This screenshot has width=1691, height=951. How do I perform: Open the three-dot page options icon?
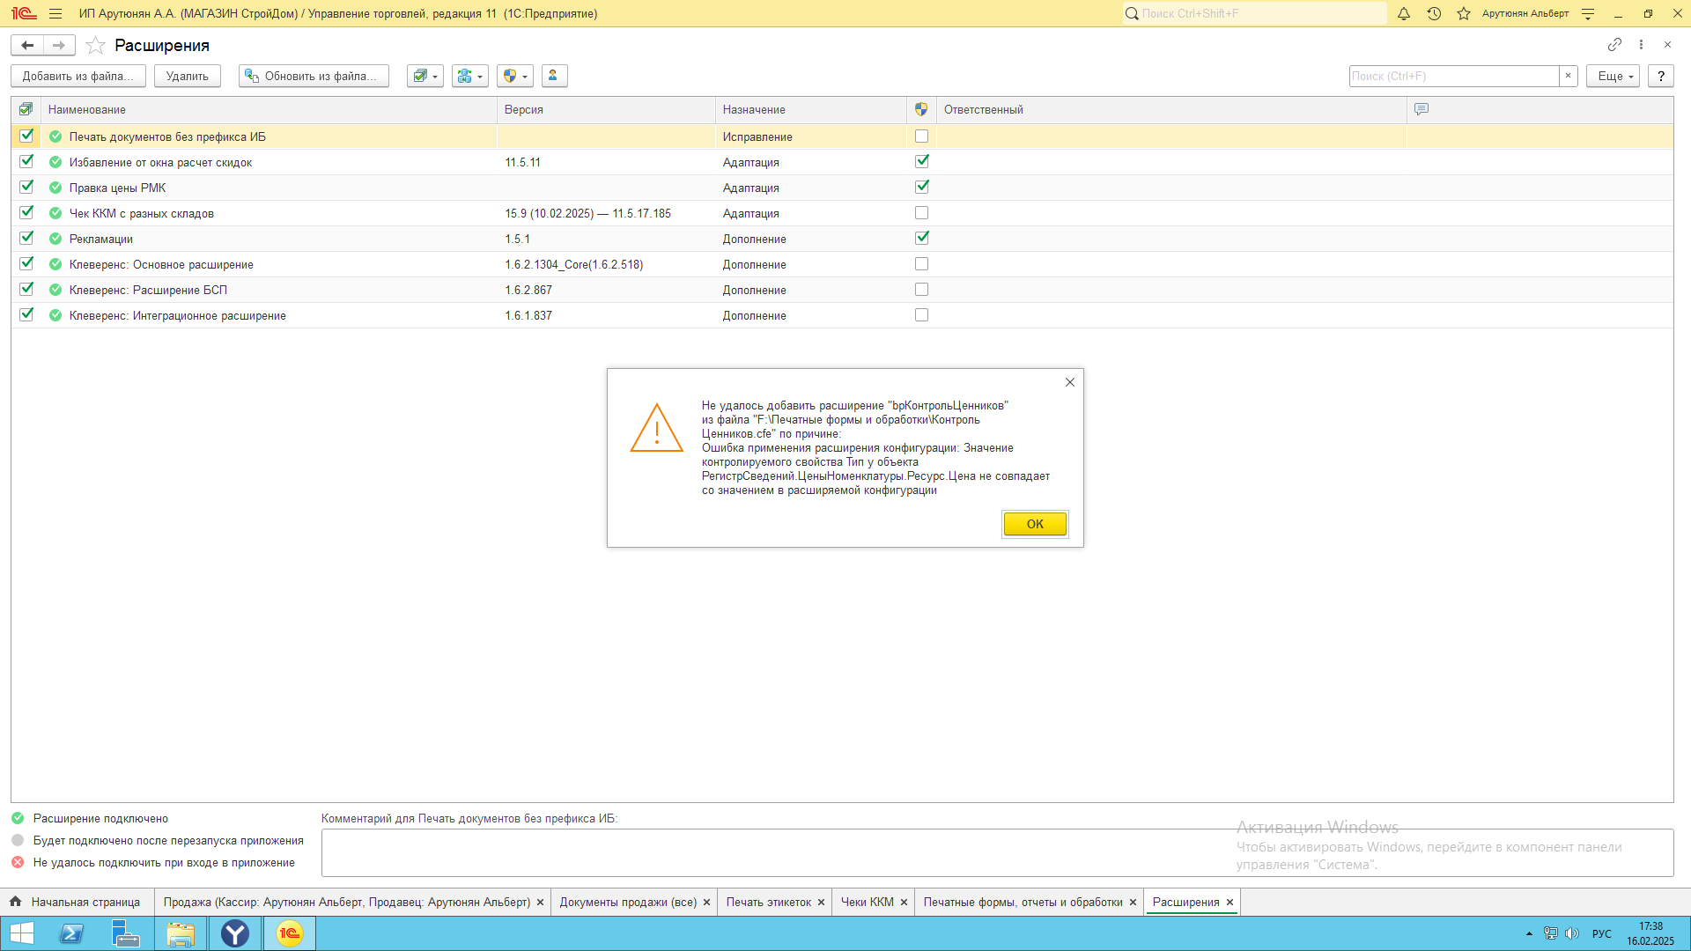point(1641,44)
